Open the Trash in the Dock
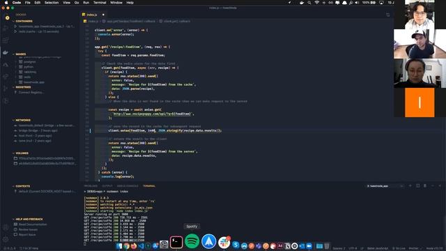Image resolution: width=446 pixels, height=251 pixels. click(x=327, y=246)
